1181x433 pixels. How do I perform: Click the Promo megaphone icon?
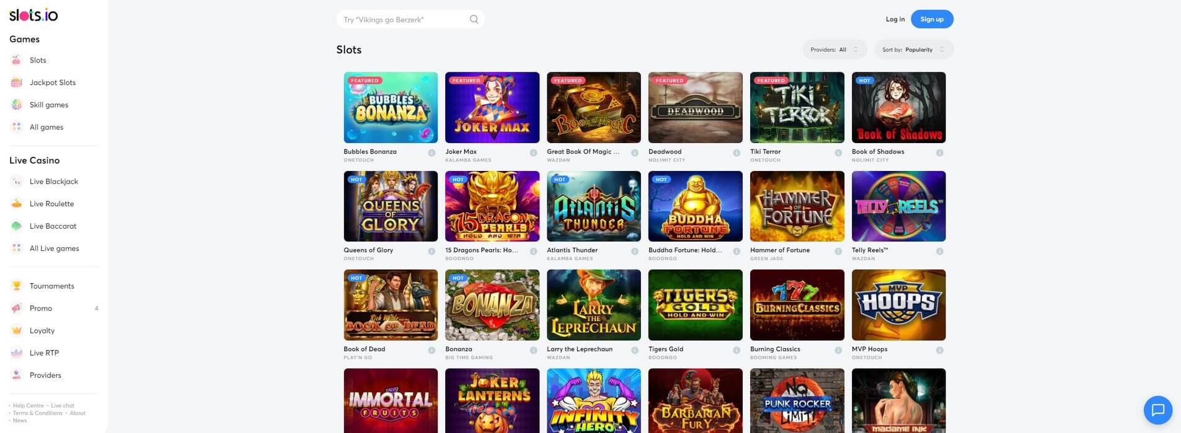[x=17, y=308]
